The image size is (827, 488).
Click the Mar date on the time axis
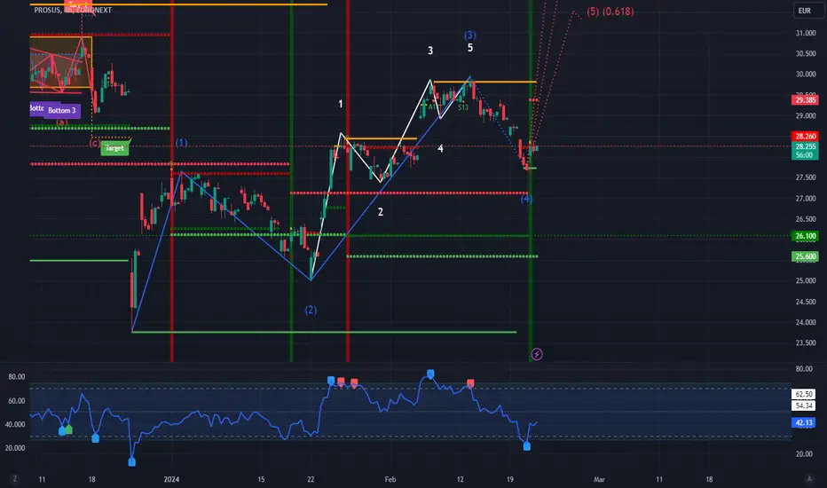coord(599,479)
